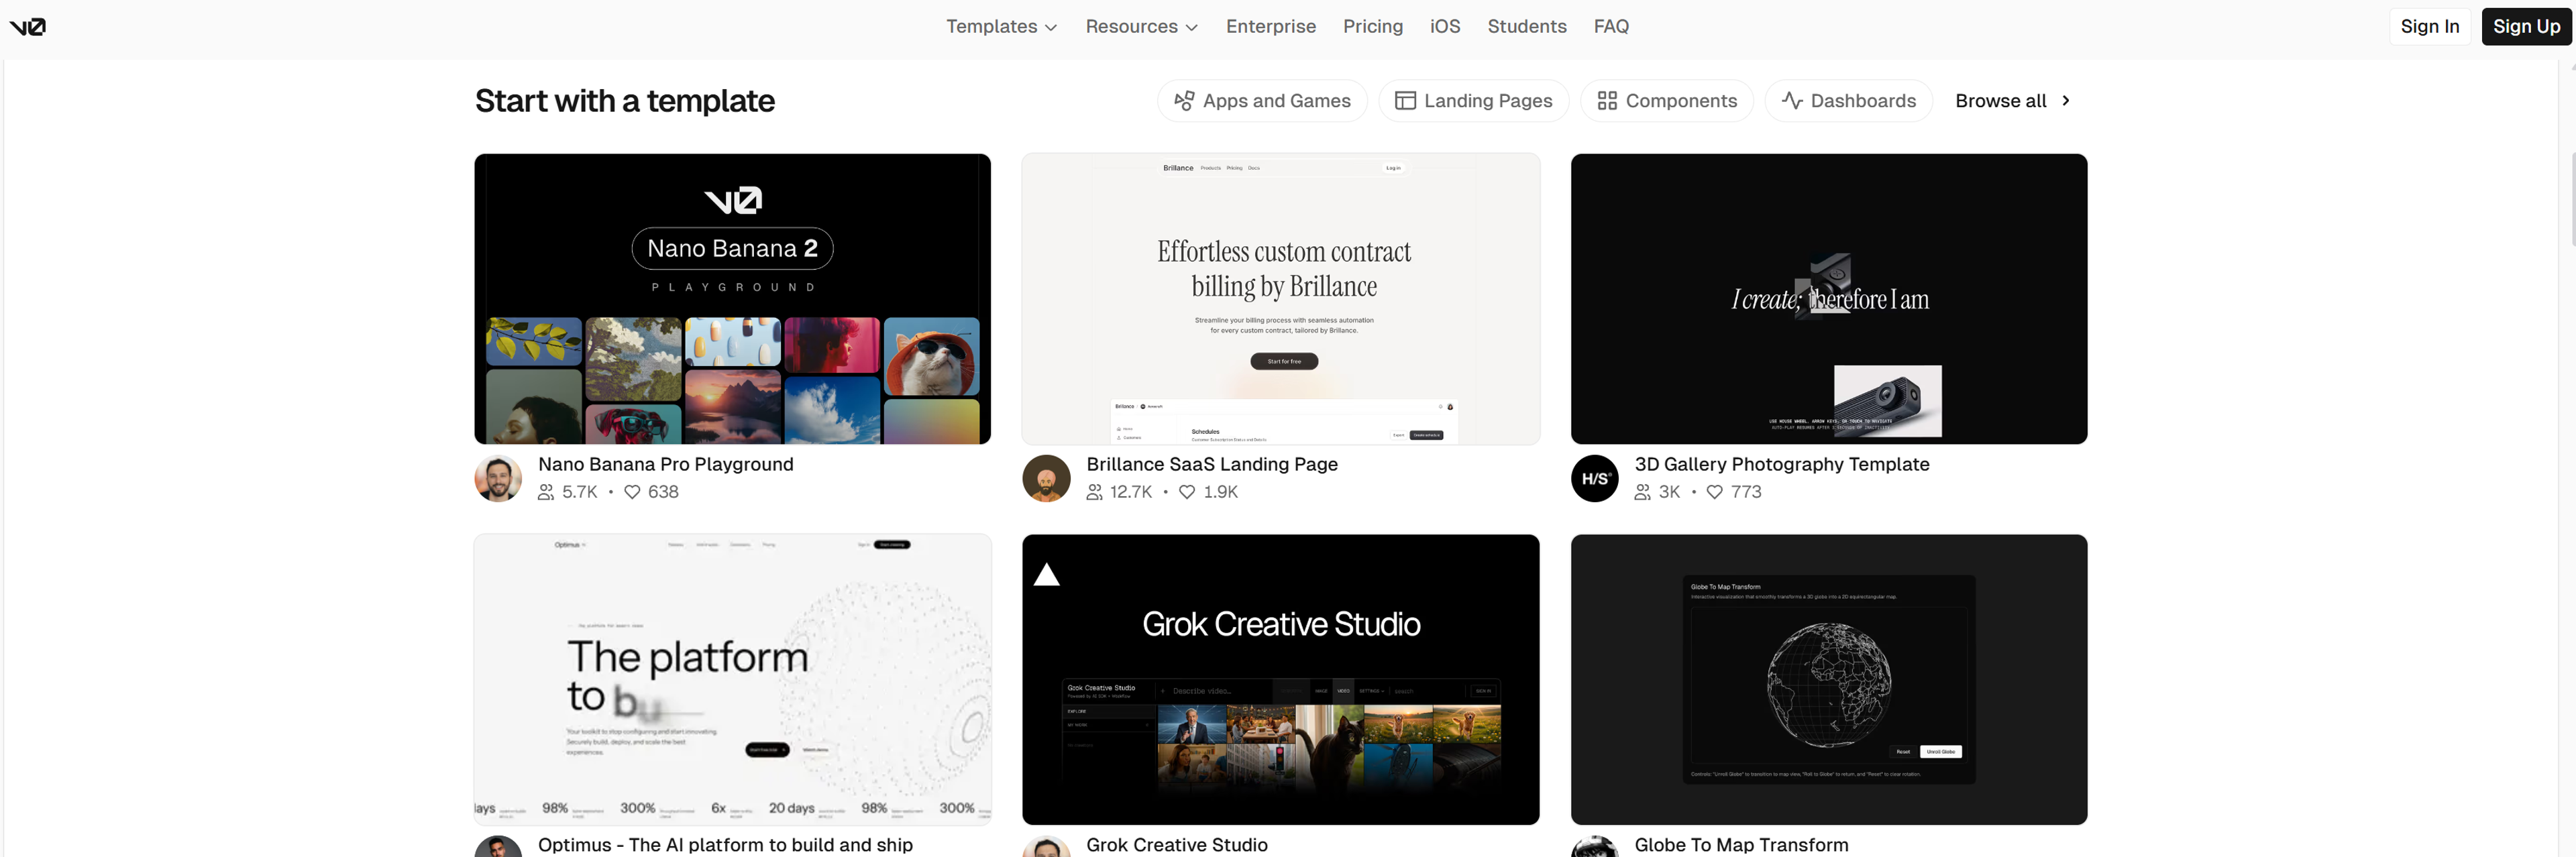Click the users icon beside 12.7K
Screen dimensions: 2576x857
[x=1094, y=492]
